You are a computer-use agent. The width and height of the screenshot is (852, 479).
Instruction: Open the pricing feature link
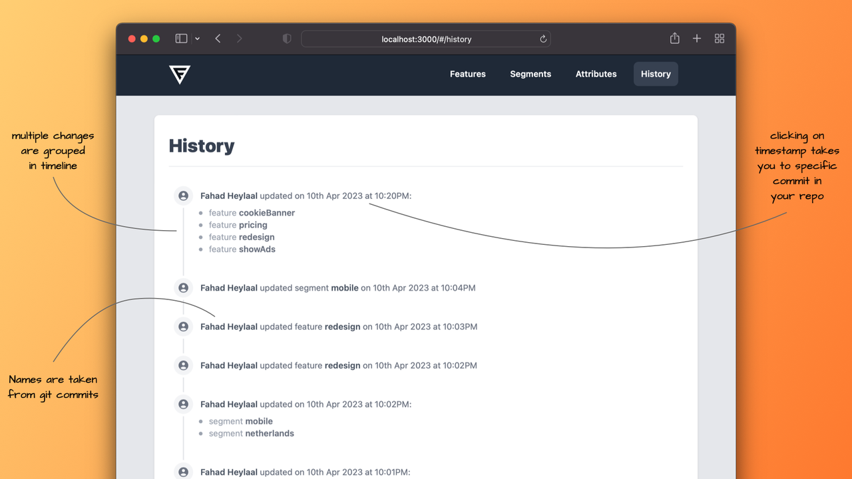[x=253, y=225]
